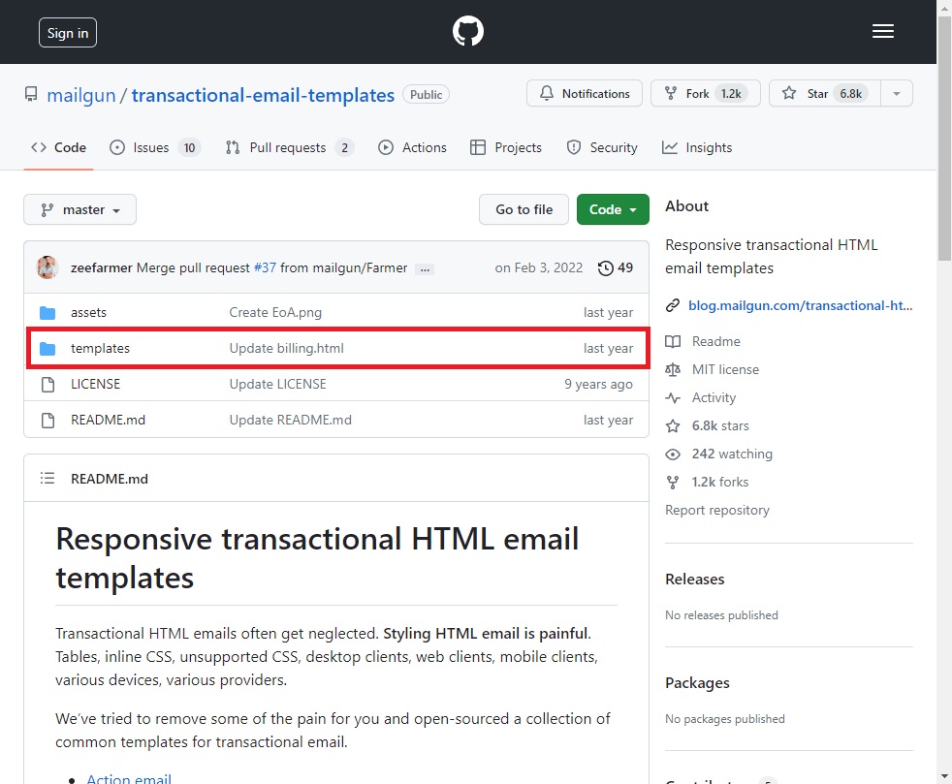Click the repository icon beside mailgun
Image resolution: width=952 pixels, height=784 pixels.
coord(31,95)
